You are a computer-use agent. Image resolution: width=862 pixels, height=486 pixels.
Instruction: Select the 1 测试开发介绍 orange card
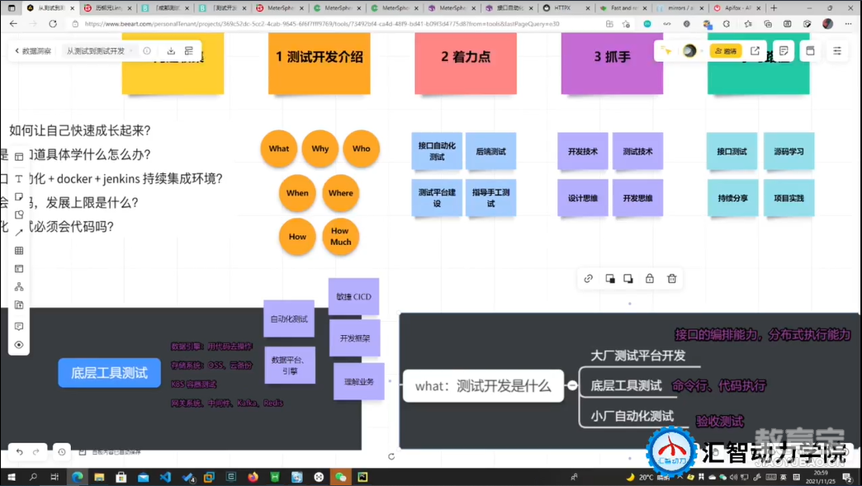click(319, 63)
